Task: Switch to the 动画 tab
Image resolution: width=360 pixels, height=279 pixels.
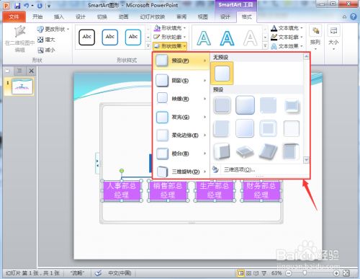Action: 123,17
